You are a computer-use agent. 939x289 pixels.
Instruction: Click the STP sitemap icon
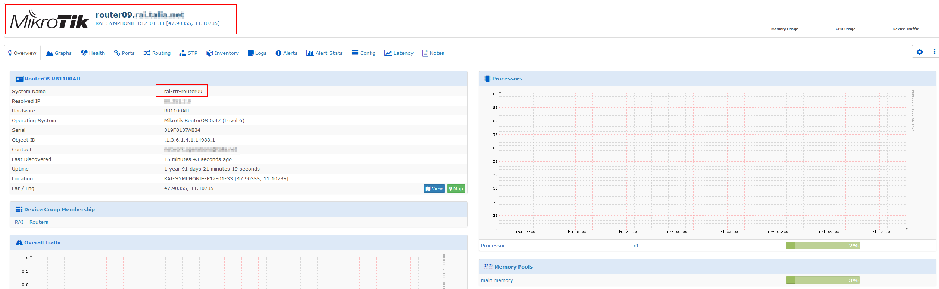coord(183,53)
